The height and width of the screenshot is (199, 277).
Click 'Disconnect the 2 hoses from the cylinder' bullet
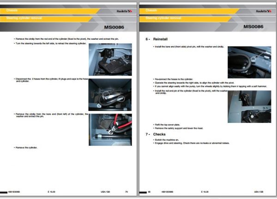(51, 80)
